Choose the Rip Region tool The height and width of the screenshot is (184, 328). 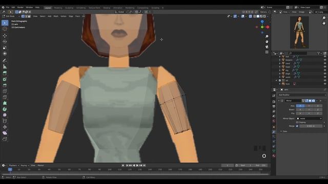click(5, 139)
